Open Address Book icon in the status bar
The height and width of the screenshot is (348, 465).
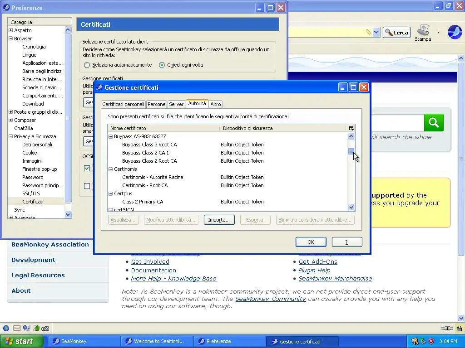[36, 328]
